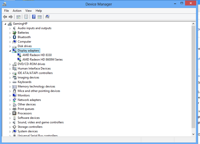The image size is (200, 144).
Task: Open the File menu
Action: coord(6,11)
